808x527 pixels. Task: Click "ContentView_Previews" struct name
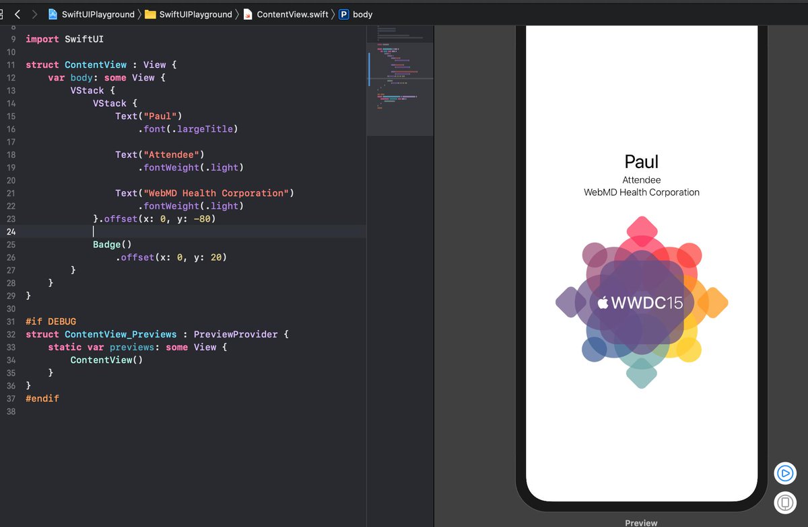click(x=121, y=335)
